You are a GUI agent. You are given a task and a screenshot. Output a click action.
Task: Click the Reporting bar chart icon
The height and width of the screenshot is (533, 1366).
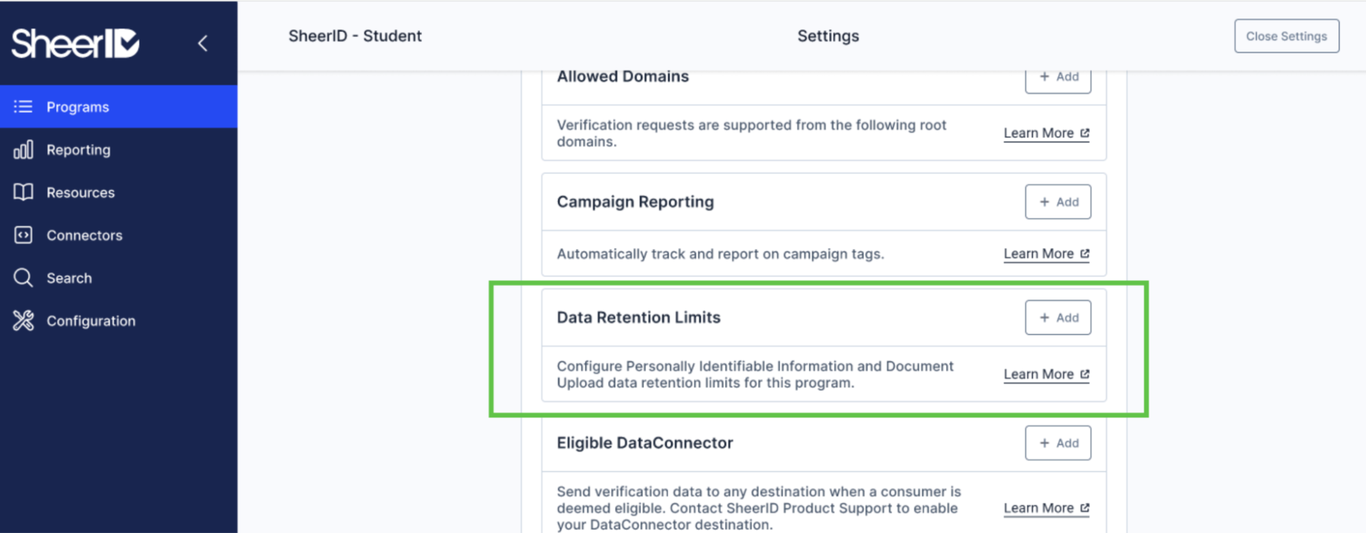pyautogui.click(x=23, y=149)
